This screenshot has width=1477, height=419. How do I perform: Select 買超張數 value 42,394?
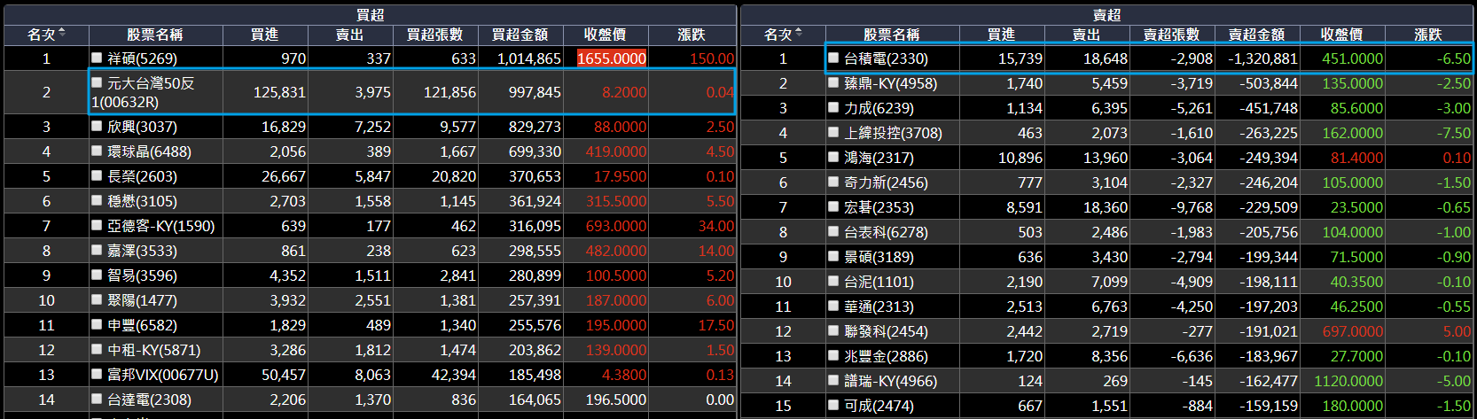pyautogui.click(x=453, y=375)
